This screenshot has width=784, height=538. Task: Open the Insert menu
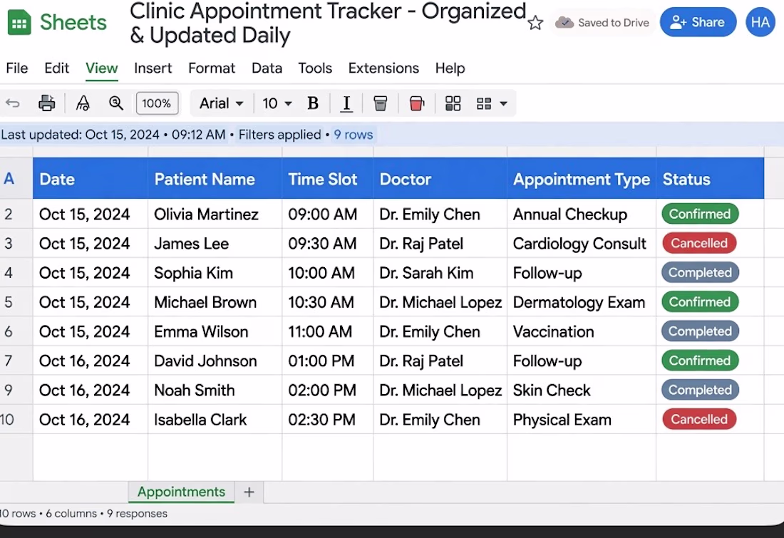coord(153,68)
